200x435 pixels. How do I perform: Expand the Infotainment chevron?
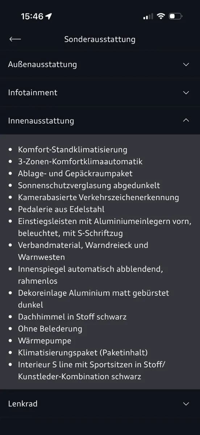tap(186, 93)
